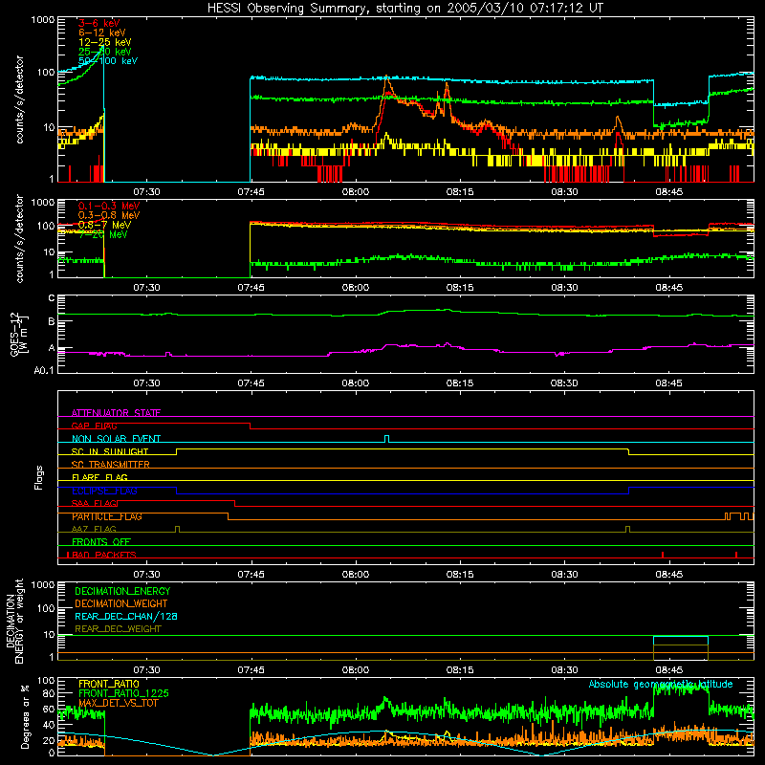
Task: Select the PARTICLE_FLAG label
Action: click(x=107, y=516)
